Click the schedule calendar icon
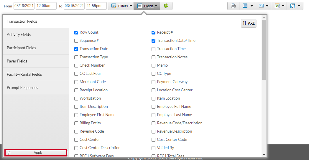The width and height of the screenshot is (309, 160). coord(277,6)
